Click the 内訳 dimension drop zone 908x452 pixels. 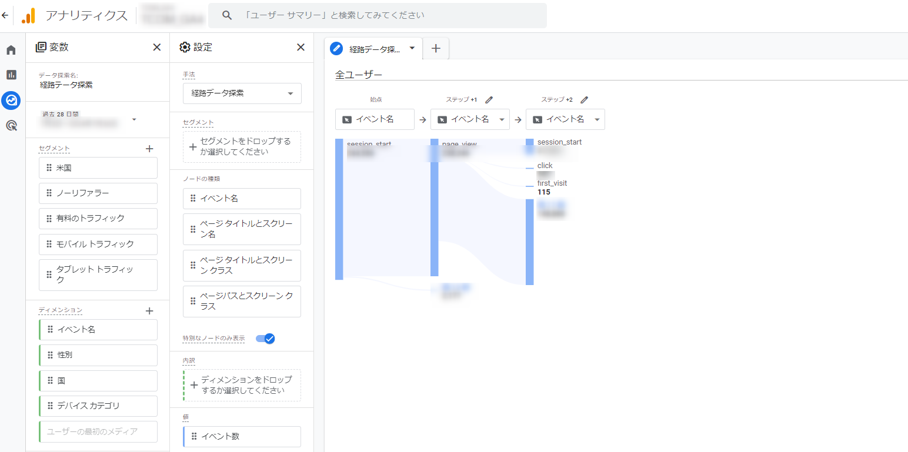click(x=242, y=386)
